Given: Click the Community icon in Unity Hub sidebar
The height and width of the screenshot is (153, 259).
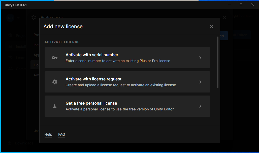Looking at the screenshot, I should [10, 69].
